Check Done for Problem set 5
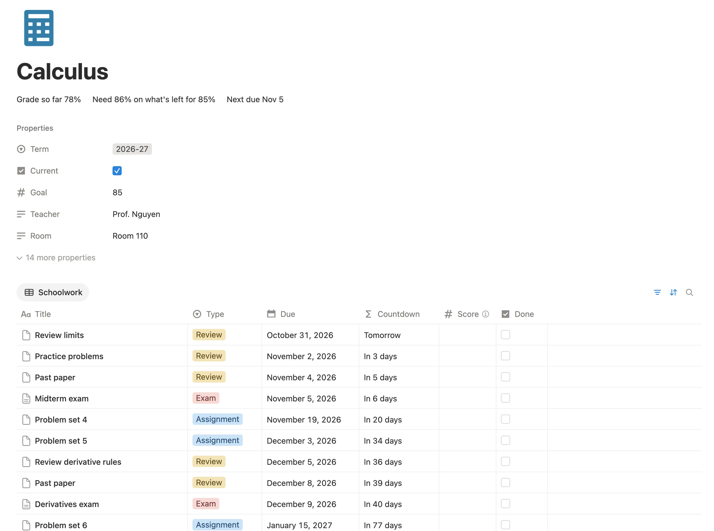Screen dimensions: 714x531 click(x=505, y=440)
